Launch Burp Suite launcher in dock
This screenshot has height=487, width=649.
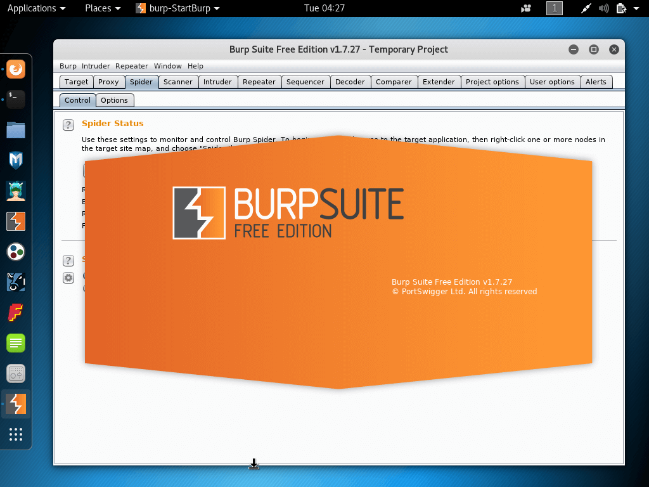tap(16, 221)
